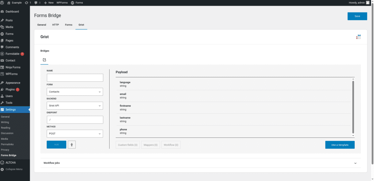This screenshot has height=181, width=374.
Task: Open the Backend dropdown showing Grist API
Action: [x=75, y=106]
